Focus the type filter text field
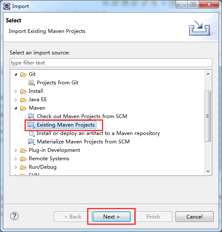Image resolution: width=222 pixels, height=232 pixels. click(111, 62)
